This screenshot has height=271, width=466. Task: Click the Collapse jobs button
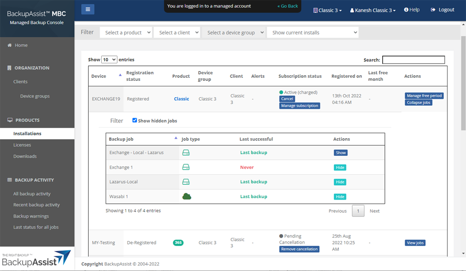[x=419, y=102]
